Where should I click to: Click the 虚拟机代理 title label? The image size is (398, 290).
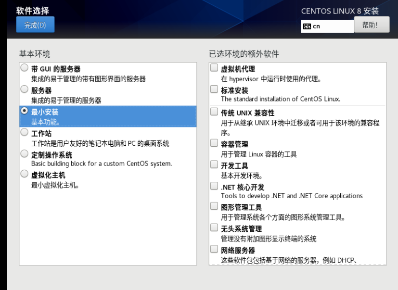(x=238, y=69)
